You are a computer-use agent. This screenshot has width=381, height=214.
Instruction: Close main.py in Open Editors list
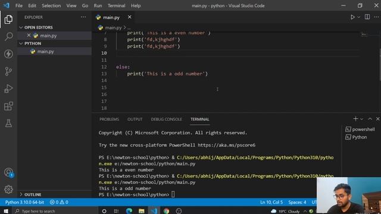(x=29, y=36)
